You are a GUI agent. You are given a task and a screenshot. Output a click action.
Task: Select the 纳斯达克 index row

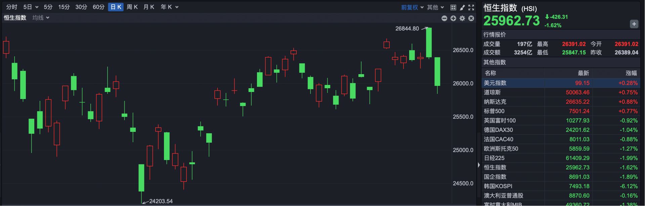[x=561, y=102]
